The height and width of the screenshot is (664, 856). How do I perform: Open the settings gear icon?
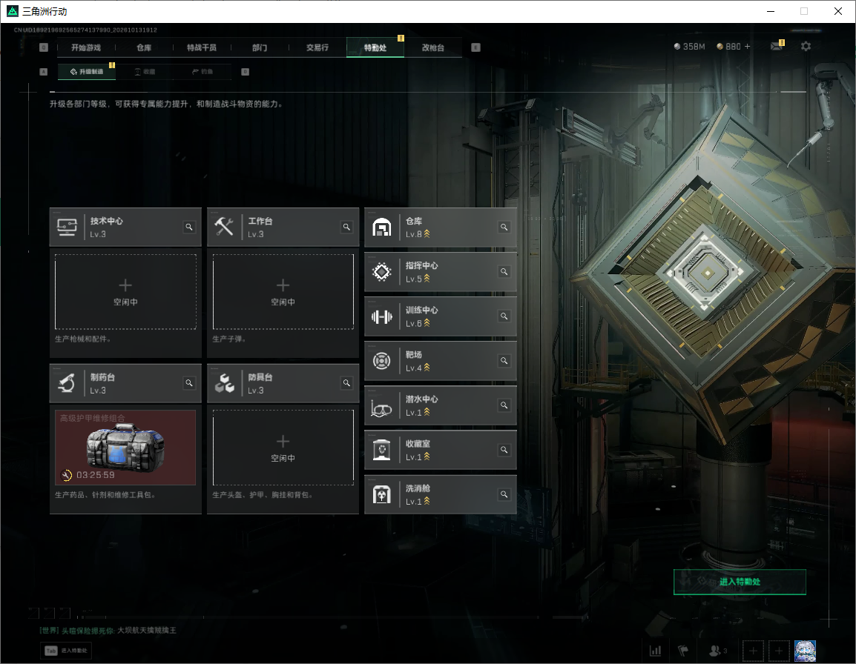coord(806,47)
